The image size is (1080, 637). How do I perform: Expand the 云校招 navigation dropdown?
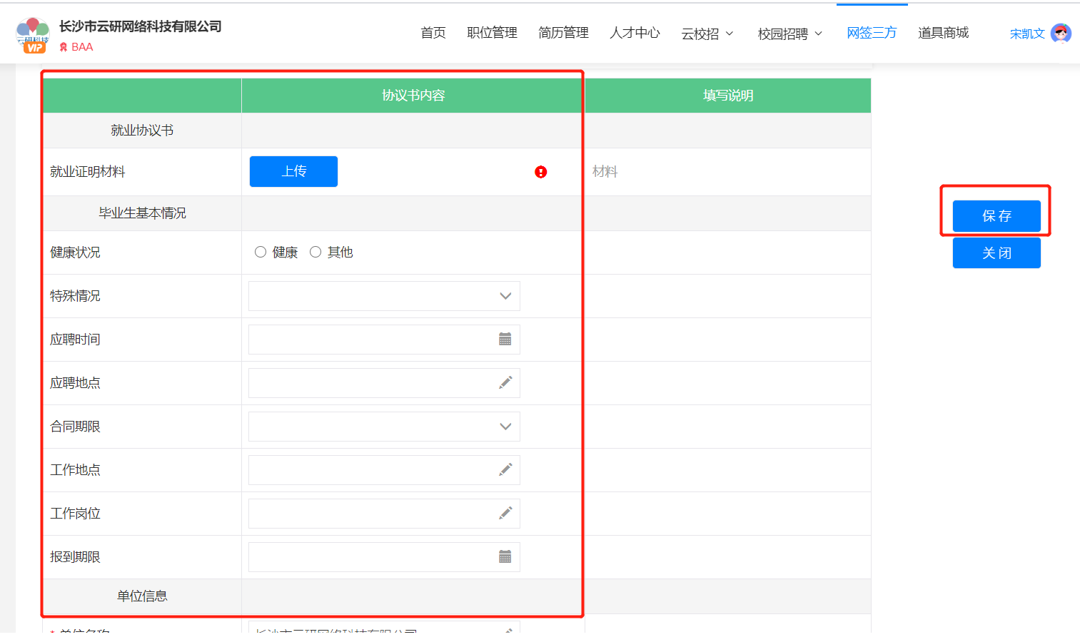[707, 33]
